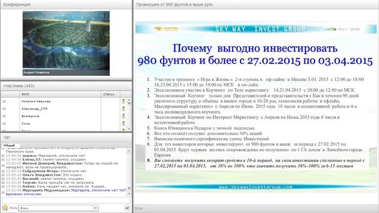Open the Кому recipient dropdown showing Всем

(x=59, y=208)
